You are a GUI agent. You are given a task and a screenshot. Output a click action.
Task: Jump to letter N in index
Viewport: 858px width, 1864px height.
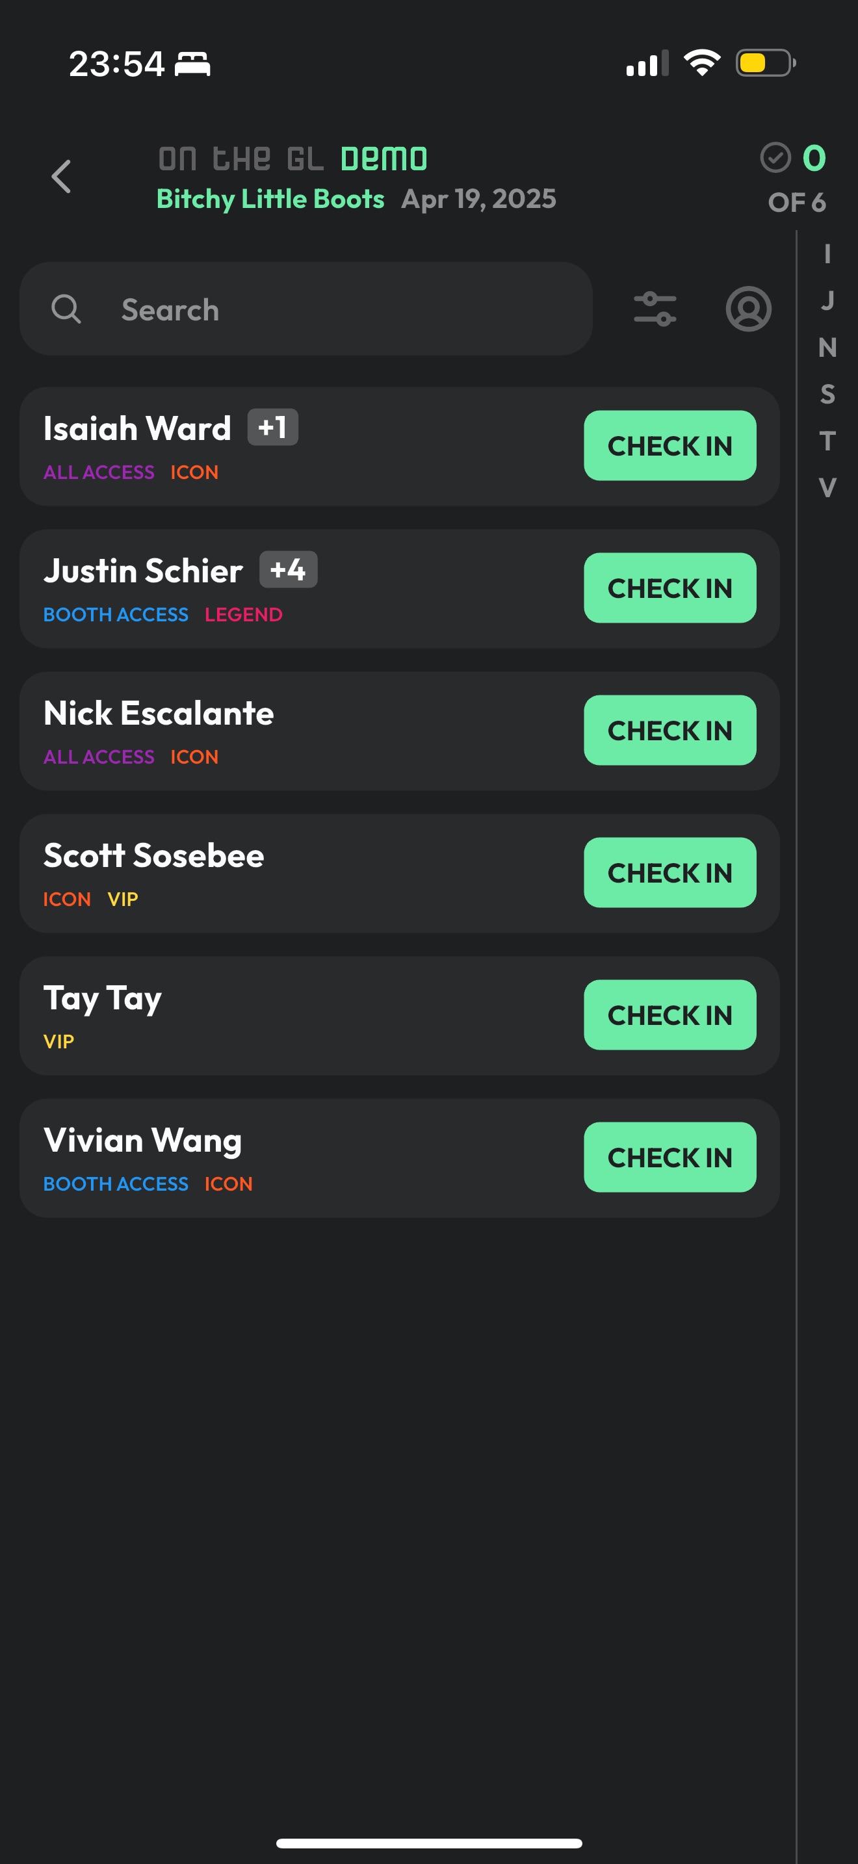tap(827, 347)
